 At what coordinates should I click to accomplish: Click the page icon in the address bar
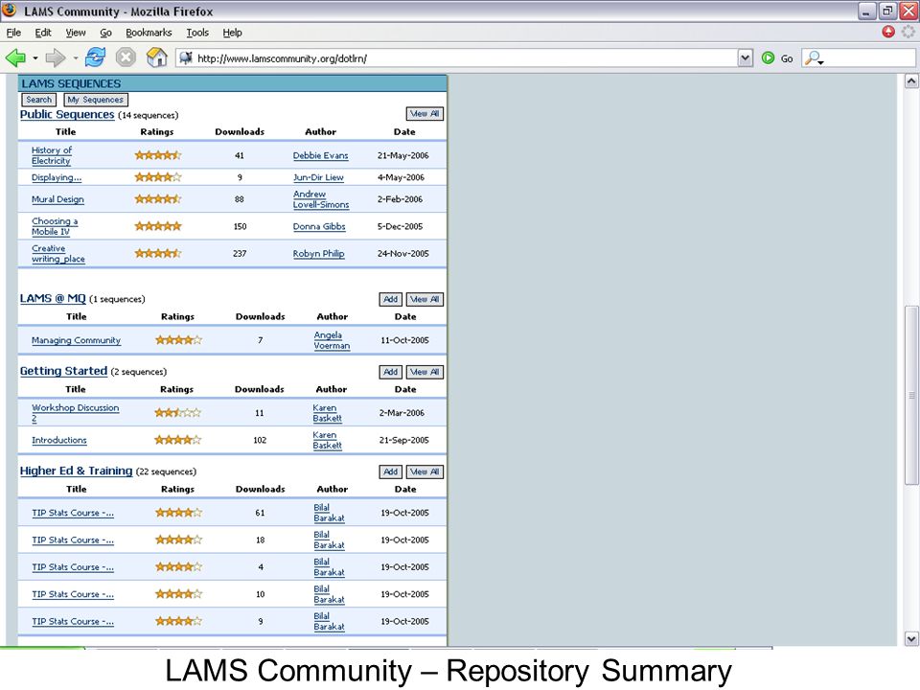click(186, 57)
